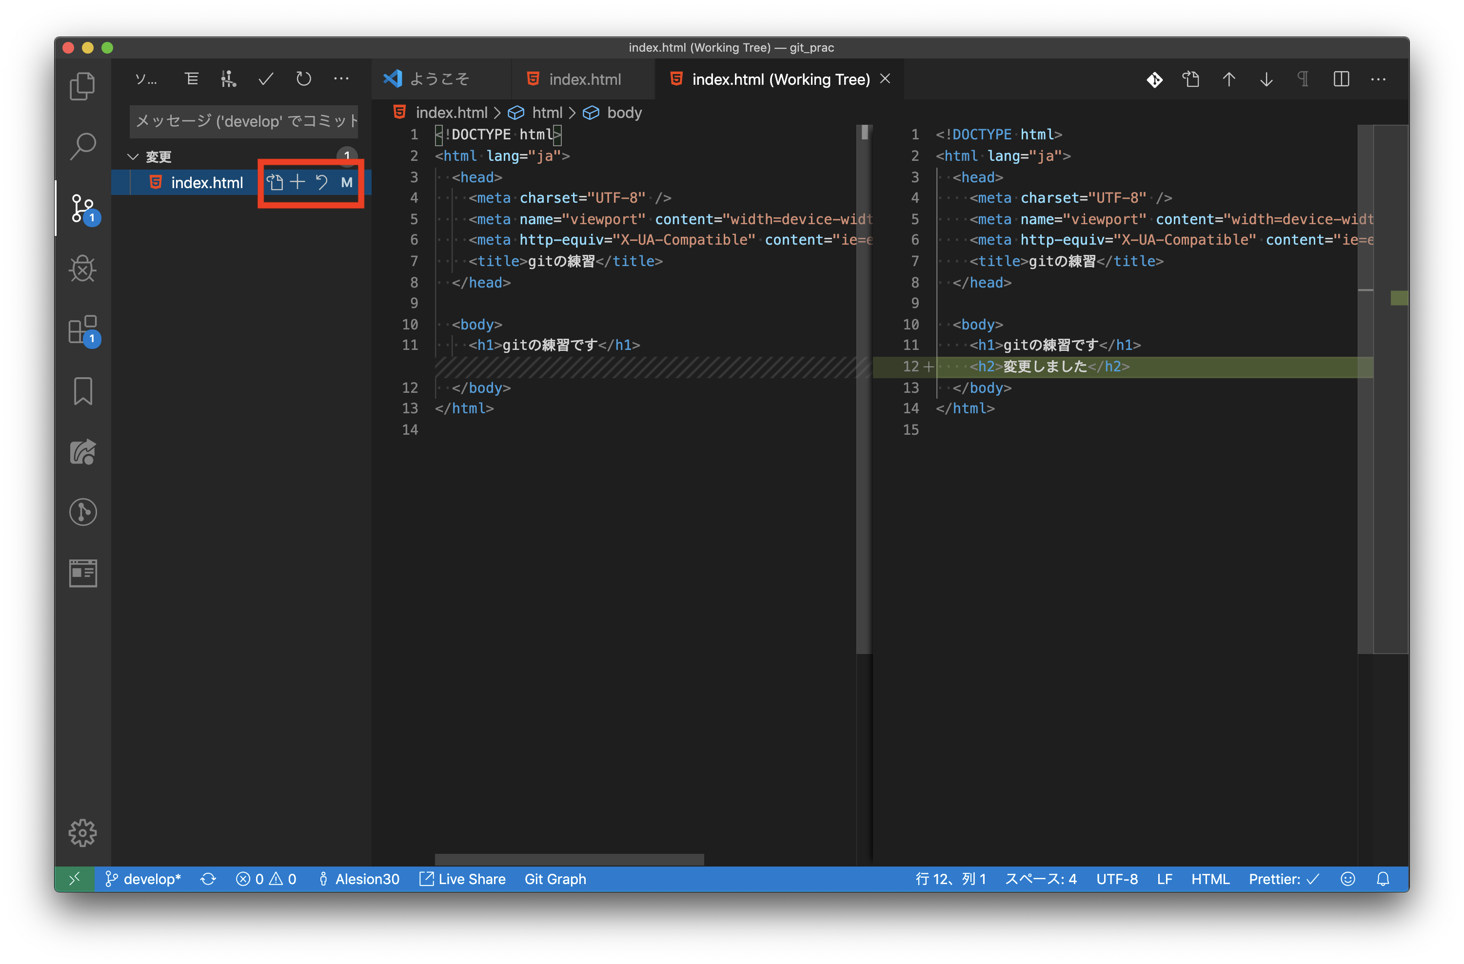Image resolution: width=1464 pixels, height=964 pixels.
Task: Open the Debug view bug icon
Action: pyautogui.click(x=82, y=269)
